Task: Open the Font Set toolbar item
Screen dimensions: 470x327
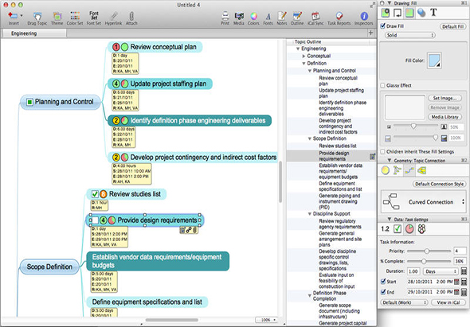Action: 94,15
